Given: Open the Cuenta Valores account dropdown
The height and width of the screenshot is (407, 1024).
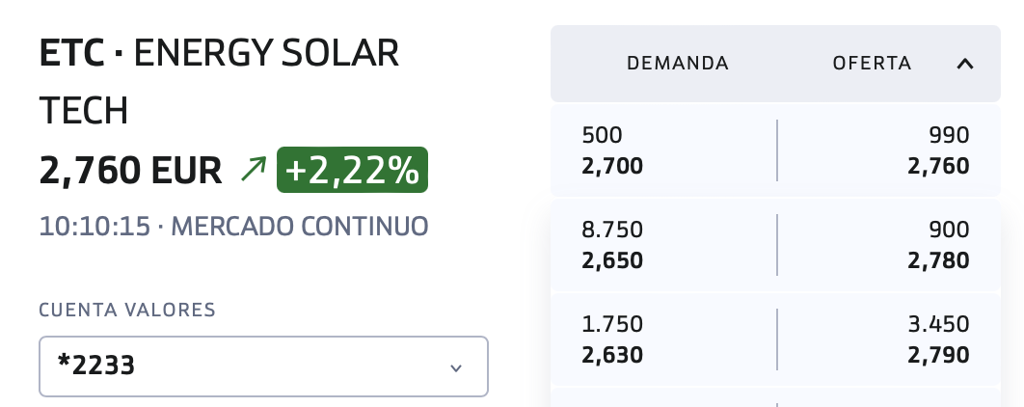Looking at the screenshot, I should click(263, 366).
